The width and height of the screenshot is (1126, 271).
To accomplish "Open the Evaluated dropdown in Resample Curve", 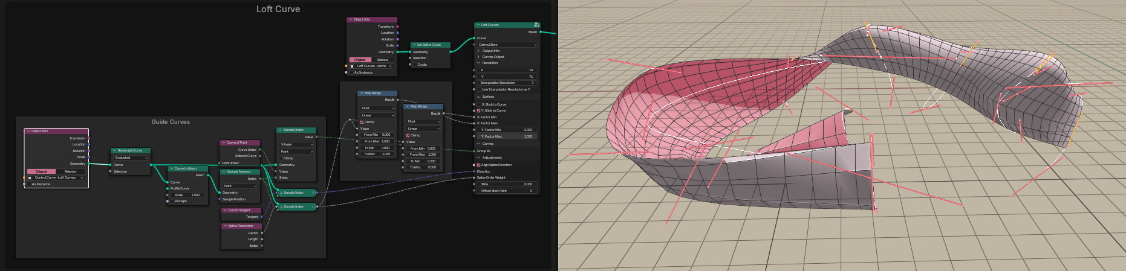I will 131,158.
